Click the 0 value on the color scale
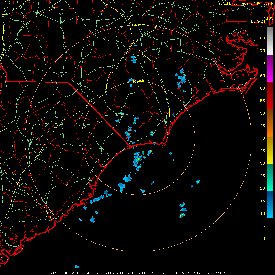The image size is (275, 275). 264,239
